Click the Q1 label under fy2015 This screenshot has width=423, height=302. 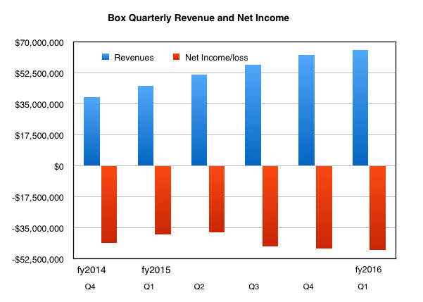pyautogui.click(x=149, y=287)
